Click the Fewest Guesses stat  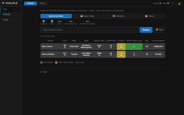click(x=87, y=22)
